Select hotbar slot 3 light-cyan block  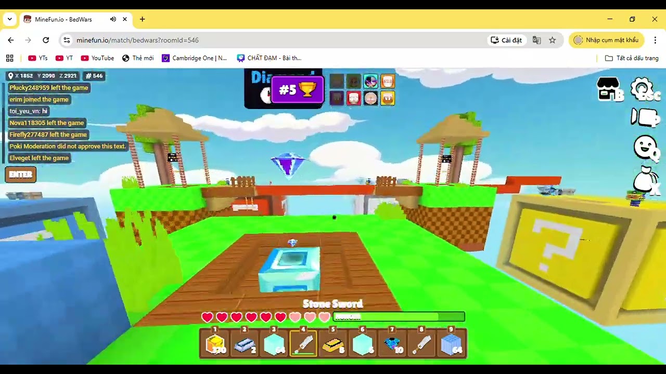[274, 343]
